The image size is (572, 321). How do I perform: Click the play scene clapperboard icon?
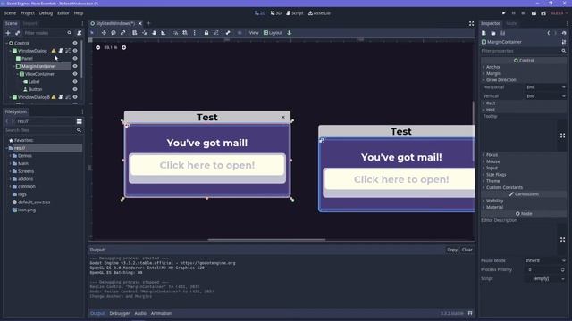[x=534, y=13]
